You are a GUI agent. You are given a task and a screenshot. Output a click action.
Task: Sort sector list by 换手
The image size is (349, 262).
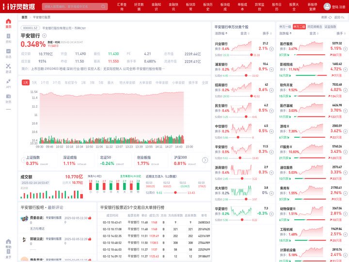coord(341,33)
